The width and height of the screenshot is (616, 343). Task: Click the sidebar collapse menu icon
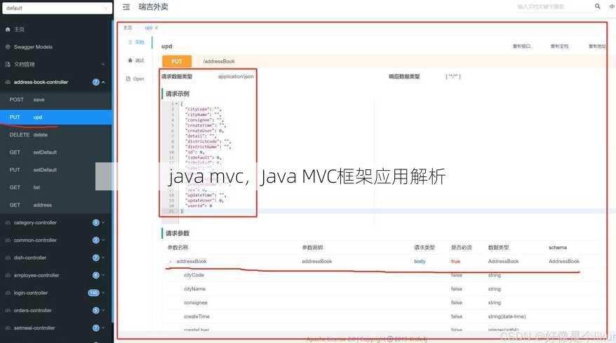[x=126, y=7]
